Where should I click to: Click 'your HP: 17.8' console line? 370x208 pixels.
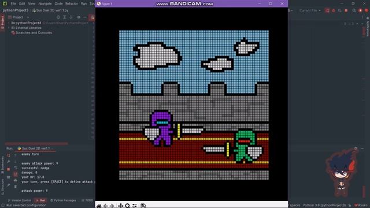click(x=33, y=177)
